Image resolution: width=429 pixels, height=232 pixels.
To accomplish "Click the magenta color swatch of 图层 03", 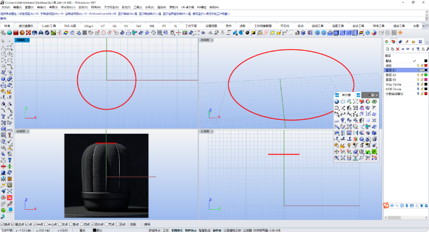I will pyautogui.click(x=426, y=80).
